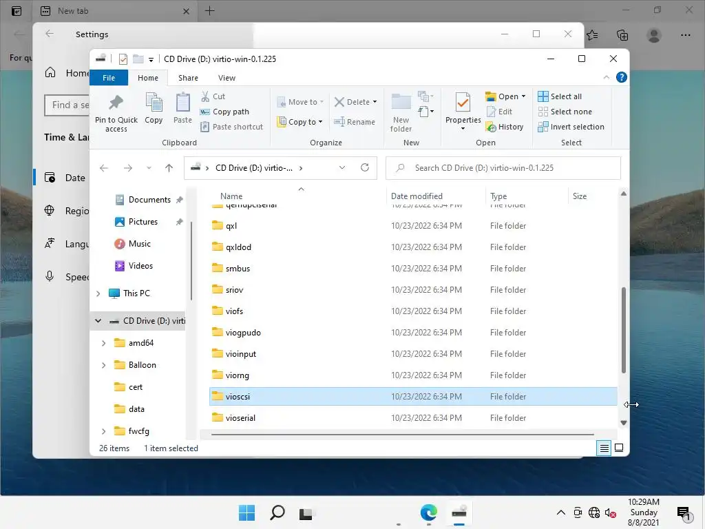Select all items in folder

[560, 96]
